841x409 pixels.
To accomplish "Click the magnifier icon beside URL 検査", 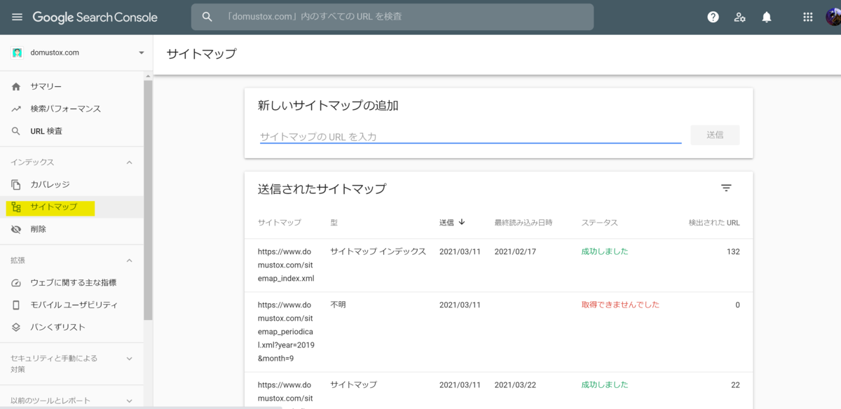I will [x=16, y=131].
